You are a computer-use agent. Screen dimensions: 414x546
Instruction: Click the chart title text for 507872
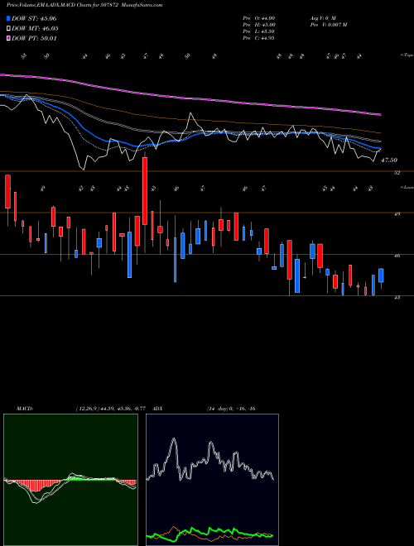(84, 5)
